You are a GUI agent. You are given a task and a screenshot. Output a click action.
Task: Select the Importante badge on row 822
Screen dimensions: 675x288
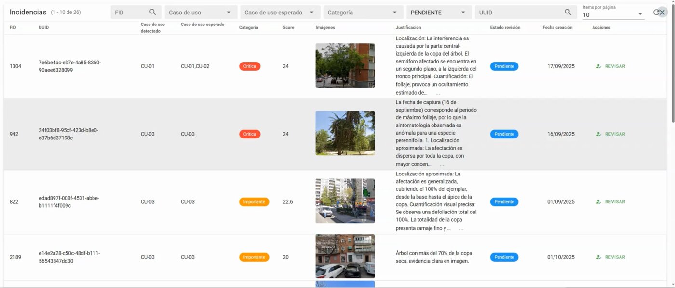coord(254,201)
